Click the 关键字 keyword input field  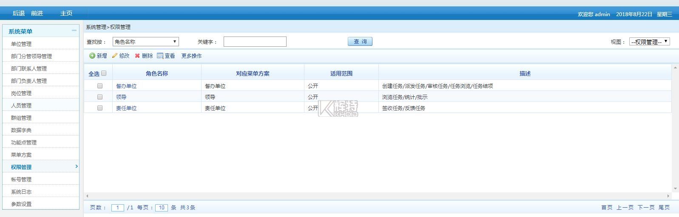255,42
